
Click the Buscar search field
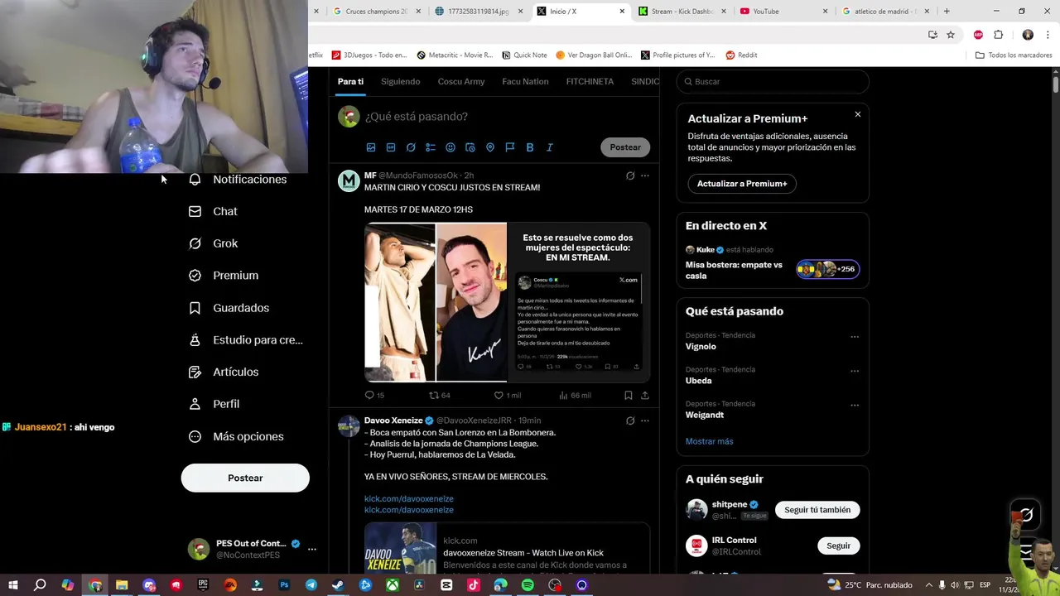773,82
